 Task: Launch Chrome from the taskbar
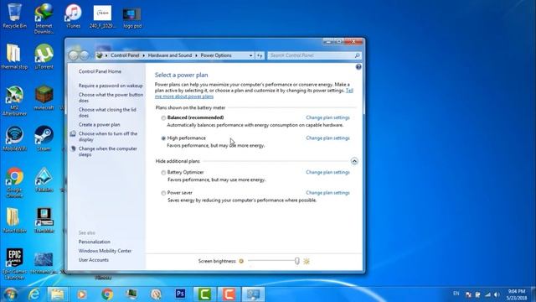107,294
